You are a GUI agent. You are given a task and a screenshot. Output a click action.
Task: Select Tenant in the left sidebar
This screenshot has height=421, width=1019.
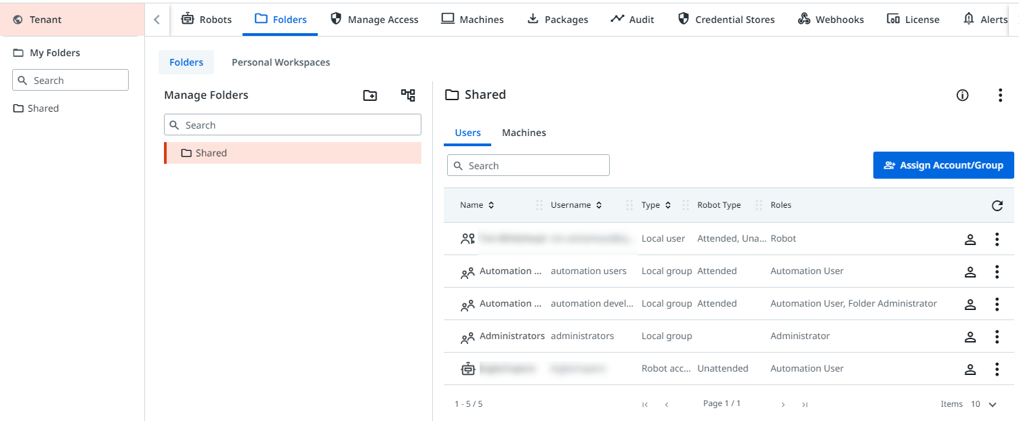pyautogui.click(x=45, y=20)
